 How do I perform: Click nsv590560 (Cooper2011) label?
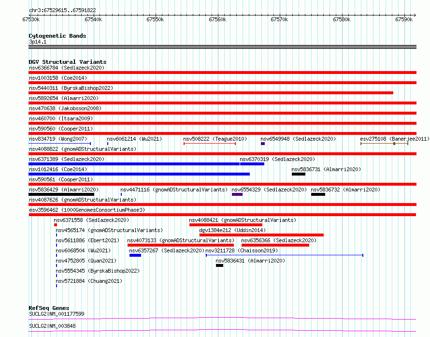click(x=61, y=129)
